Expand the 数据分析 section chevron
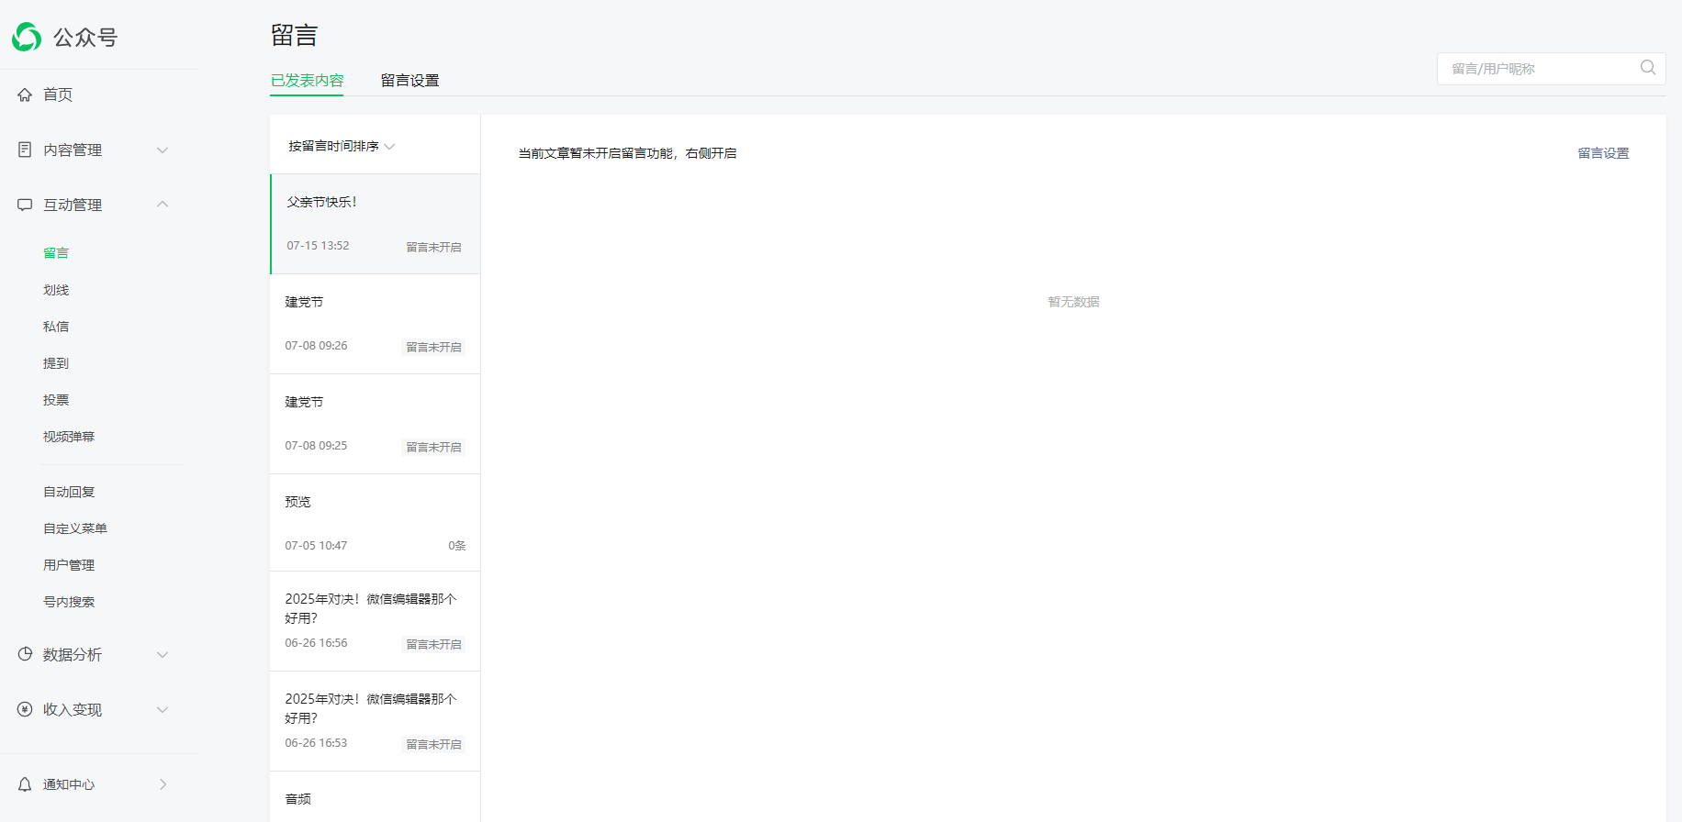 click(x=163, y=655)
